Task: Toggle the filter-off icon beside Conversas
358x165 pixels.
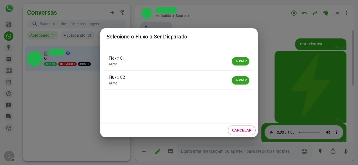Action: tap(122, 13)
